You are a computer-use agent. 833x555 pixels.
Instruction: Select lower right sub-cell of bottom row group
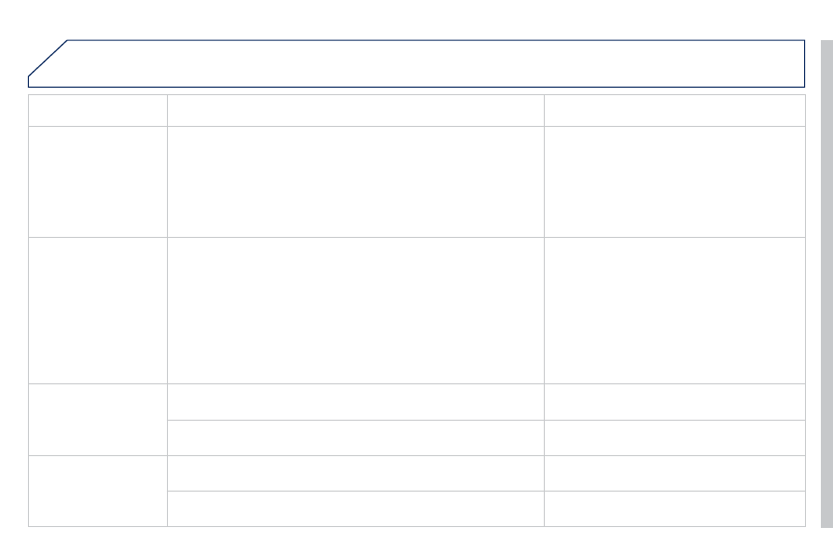[x=674, y=508]
